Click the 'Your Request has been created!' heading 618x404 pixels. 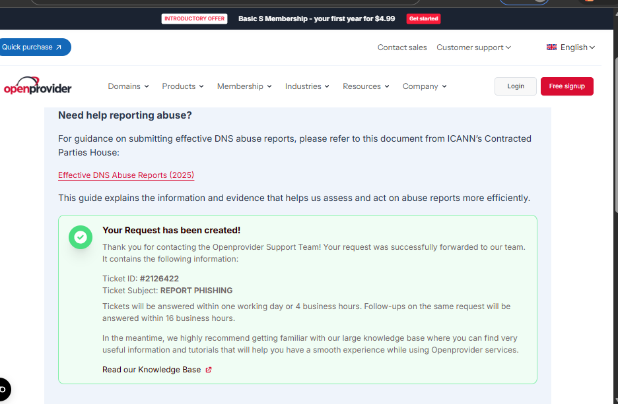172,230
